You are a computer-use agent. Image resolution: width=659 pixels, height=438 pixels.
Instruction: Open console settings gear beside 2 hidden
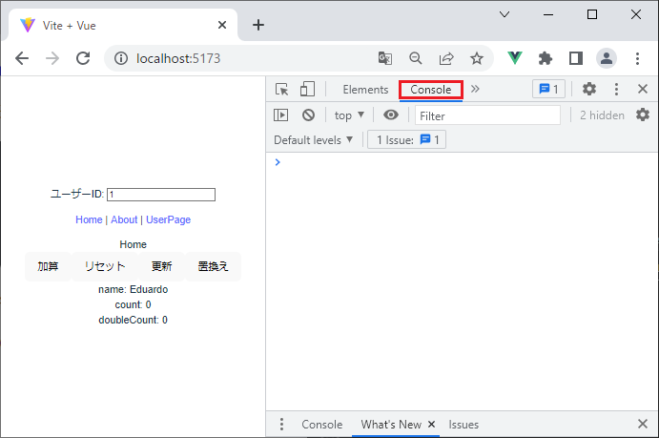643,115
